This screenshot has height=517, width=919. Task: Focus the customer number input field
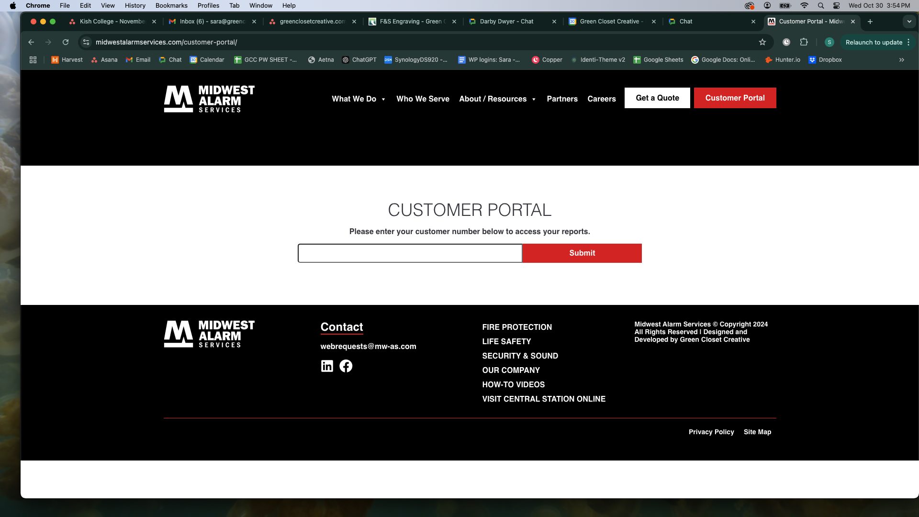(x=410, y=253)
